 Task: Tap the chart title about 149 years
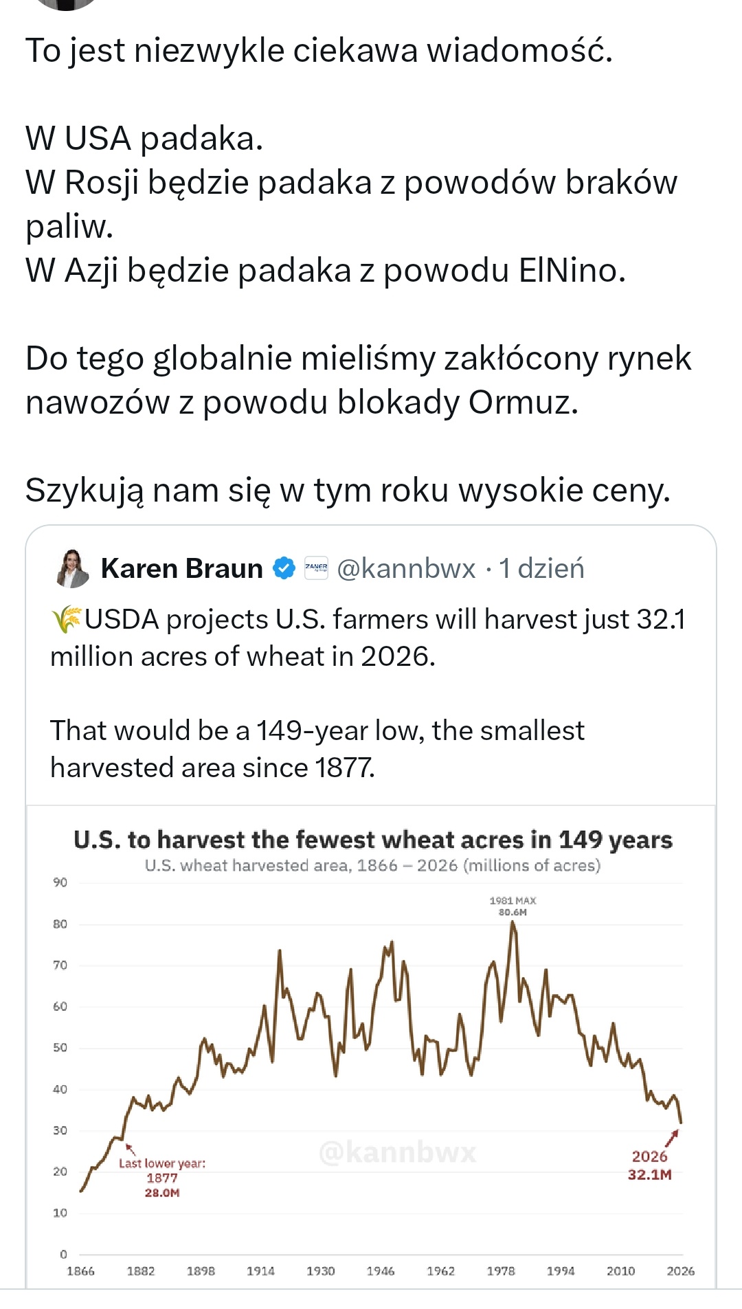tap(373, 840)
